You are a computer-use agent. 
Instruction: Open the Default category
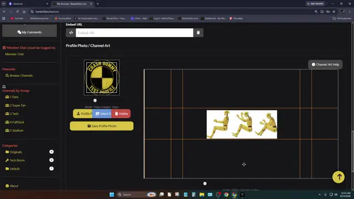click(x=13, y=169)
